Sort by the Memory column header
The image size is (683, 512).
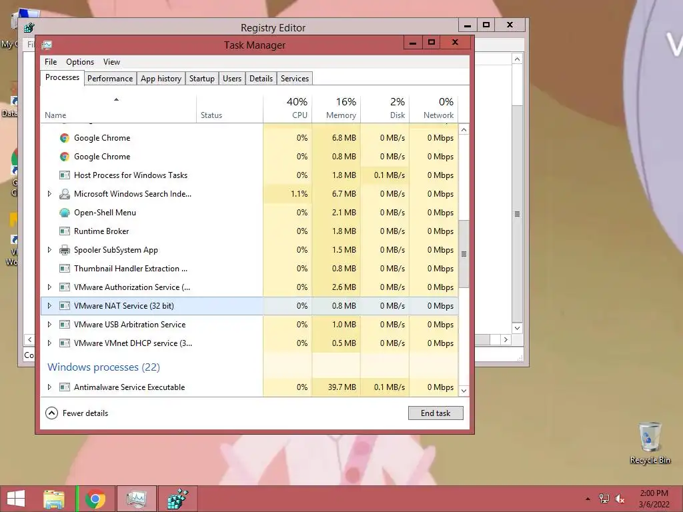[336, 108]
